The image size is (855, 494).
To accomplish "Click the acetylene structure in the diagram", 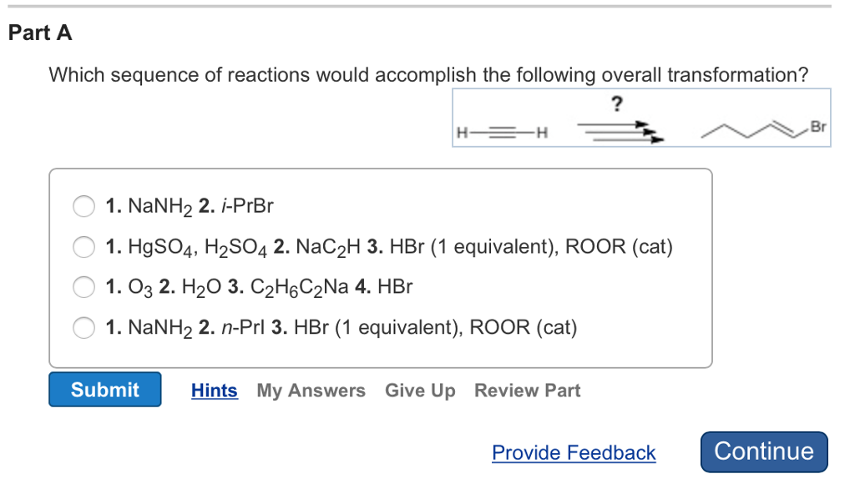I will (503, 132).
